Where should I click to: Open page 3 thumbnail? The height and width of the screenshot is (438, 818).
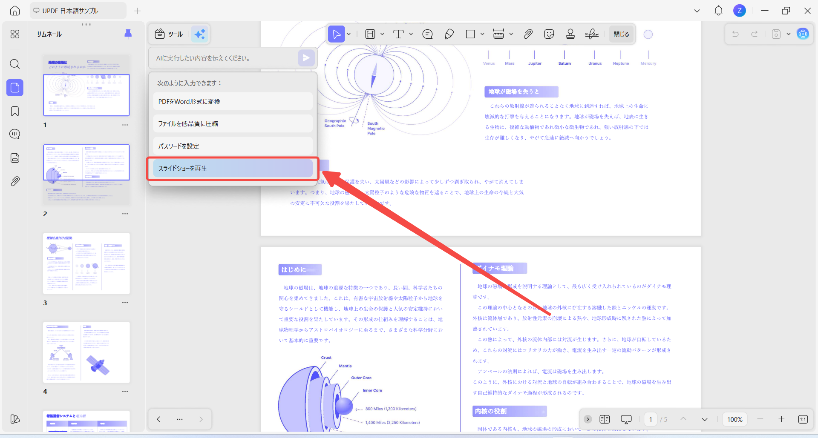pos(86,263)
